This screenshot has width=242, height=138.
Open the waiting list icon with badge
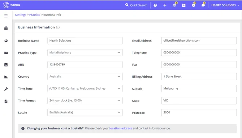[175, 5]
